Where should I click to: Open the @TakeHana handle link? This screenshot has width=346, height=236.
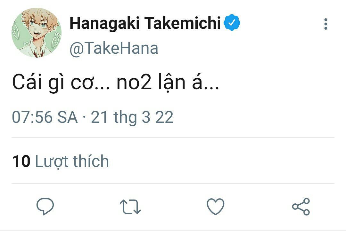pos(114,49)
